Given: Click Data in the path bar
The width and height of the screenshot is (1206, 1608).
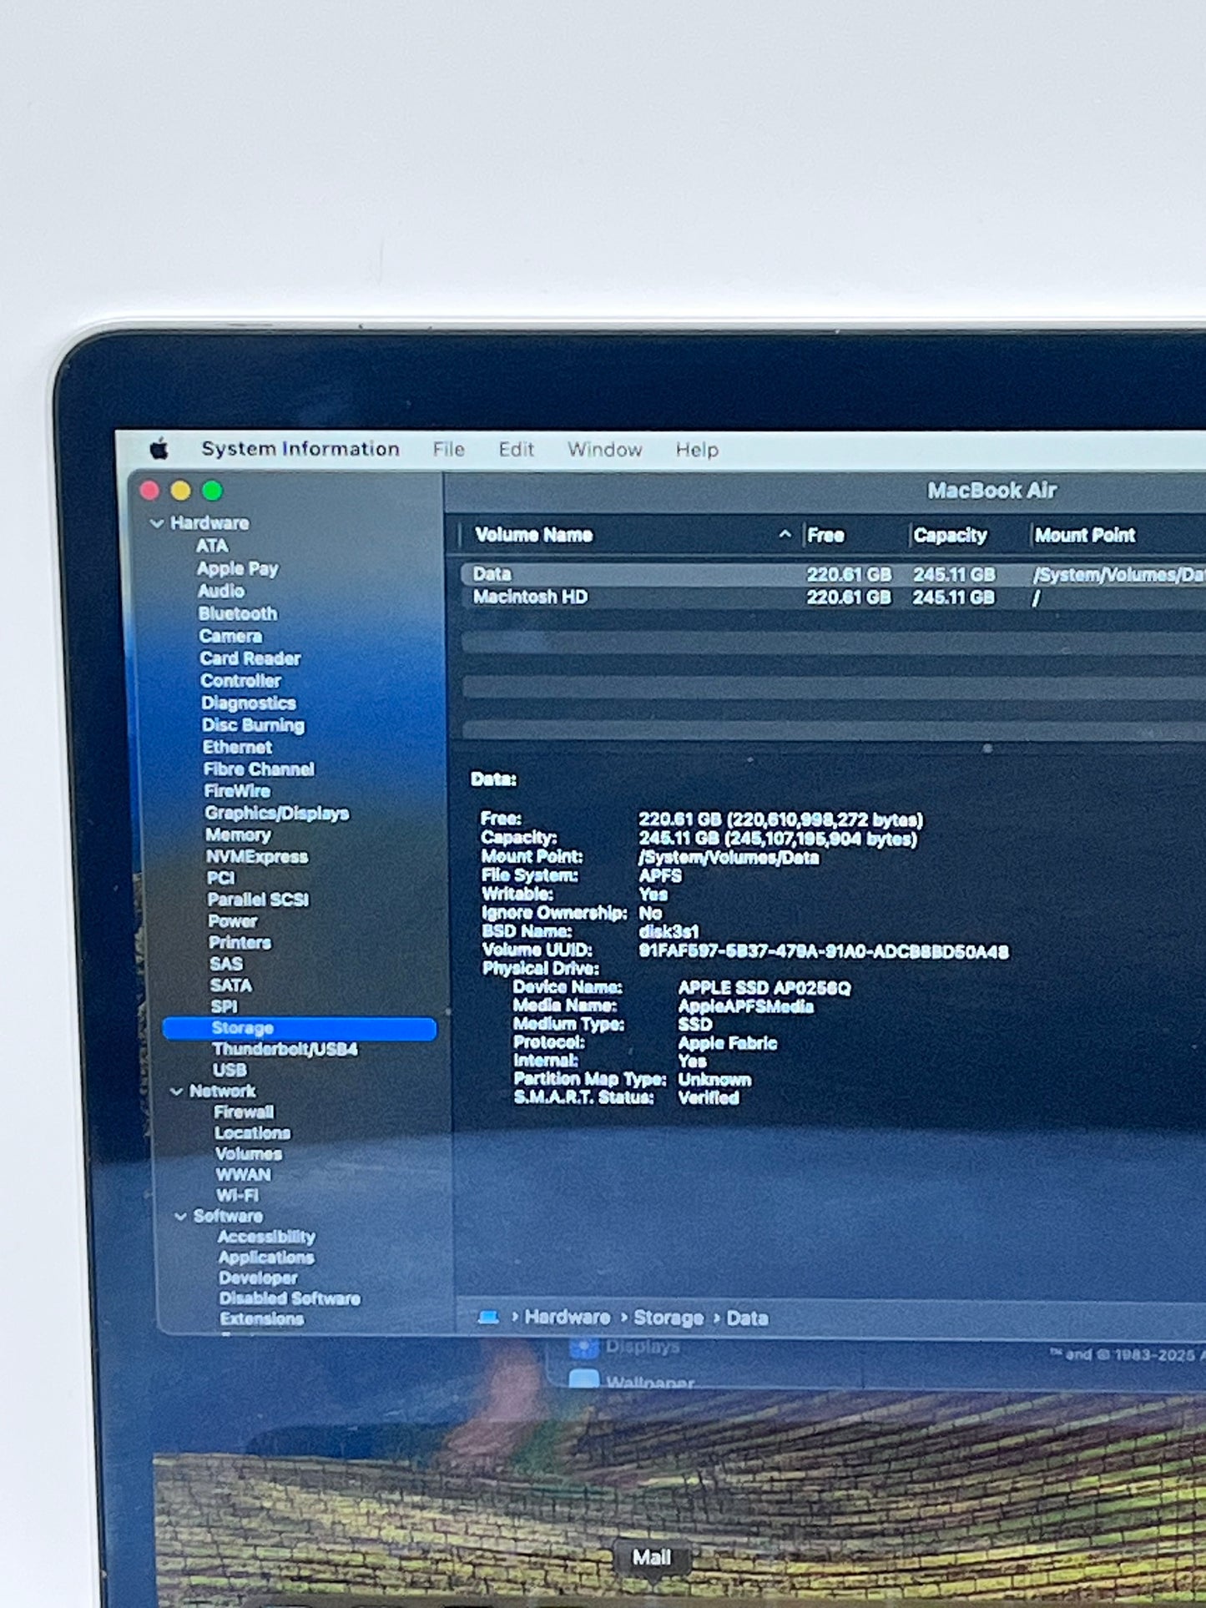Looking at the screenshot, I should (x=747, y=1318).
